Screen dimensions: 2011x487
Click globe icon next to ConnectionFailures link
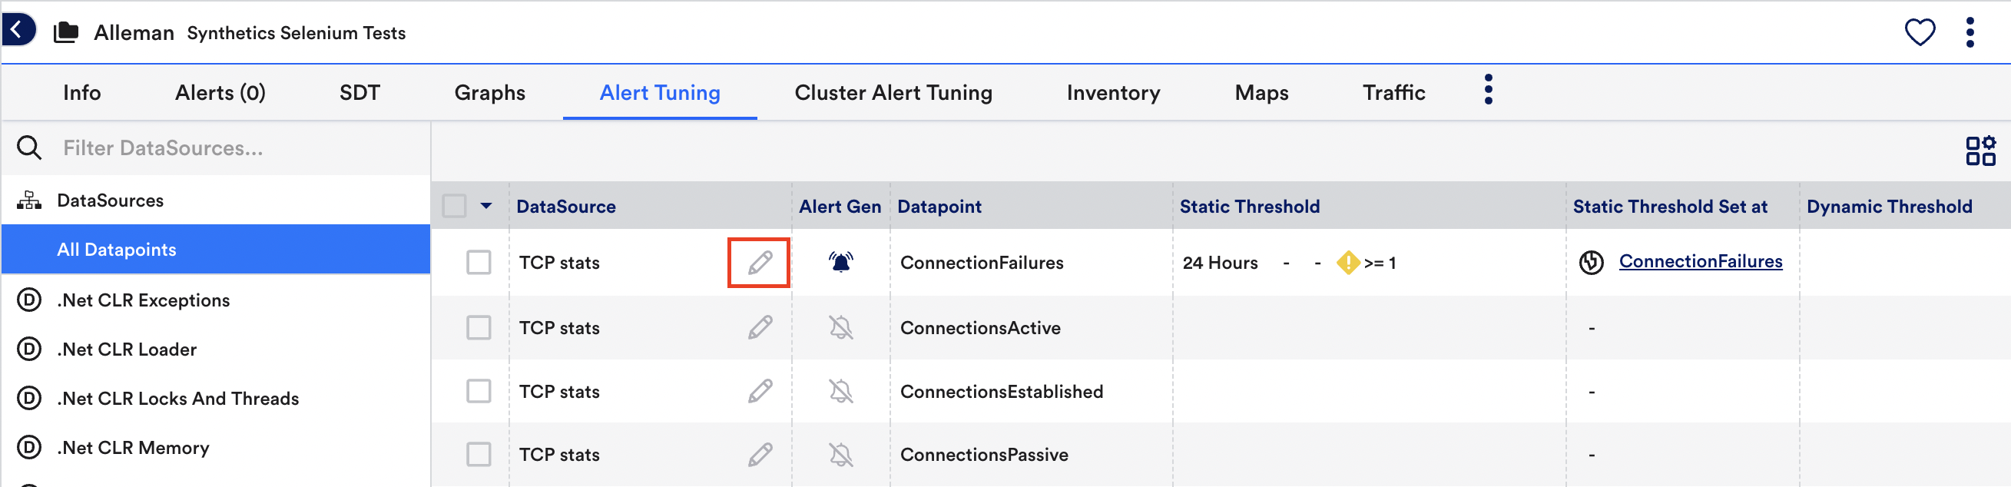[x=1591, y=262]
